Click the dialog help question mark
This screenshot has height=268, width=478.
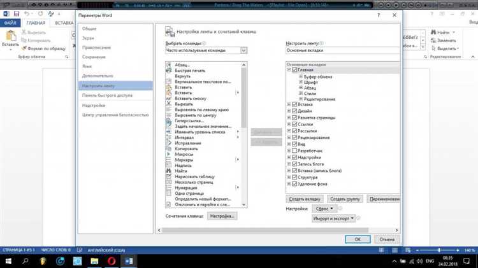(x=379, y=15)
